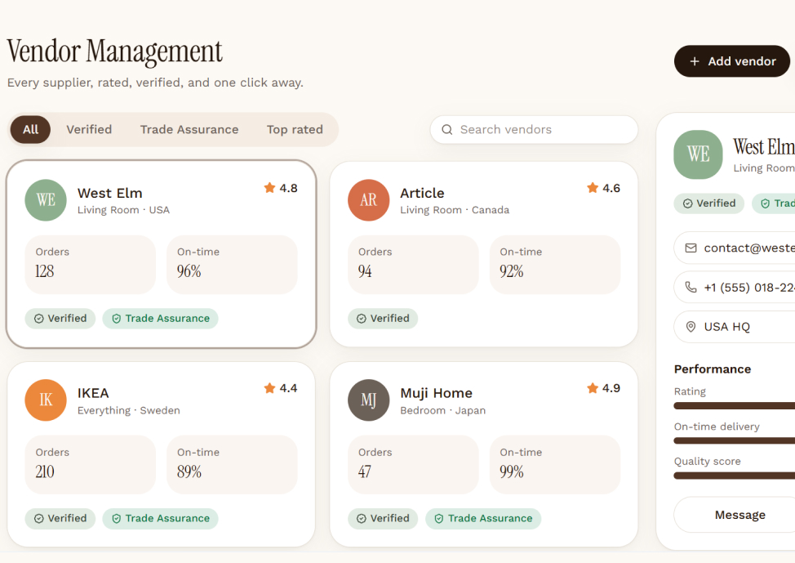Open the Article vendor card title
This screenshot has height=563, width=795.
coord(422,194)
